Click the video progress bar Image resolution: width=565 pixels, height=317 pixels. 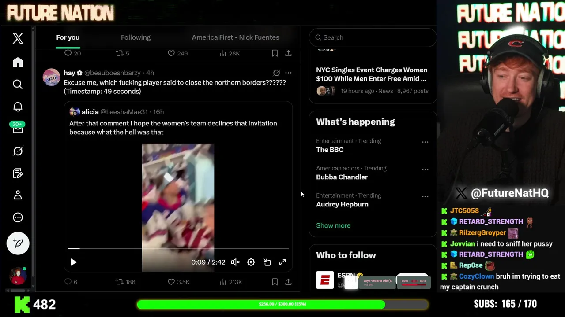click(x=178, y=249)
